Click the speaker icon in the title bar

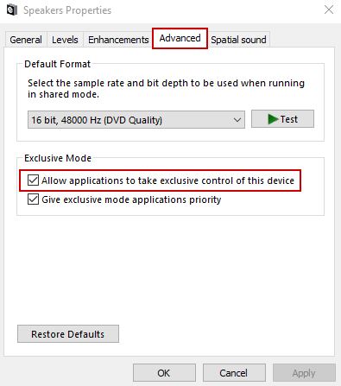12,10
